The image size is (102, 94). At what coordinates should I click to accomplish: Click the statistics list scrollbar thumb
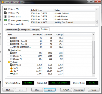click(x=94, y=57)
